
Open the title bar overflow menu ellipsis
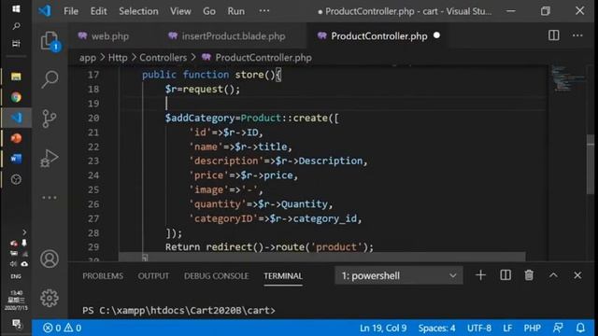pyautogui.click(x=263, y=10)
